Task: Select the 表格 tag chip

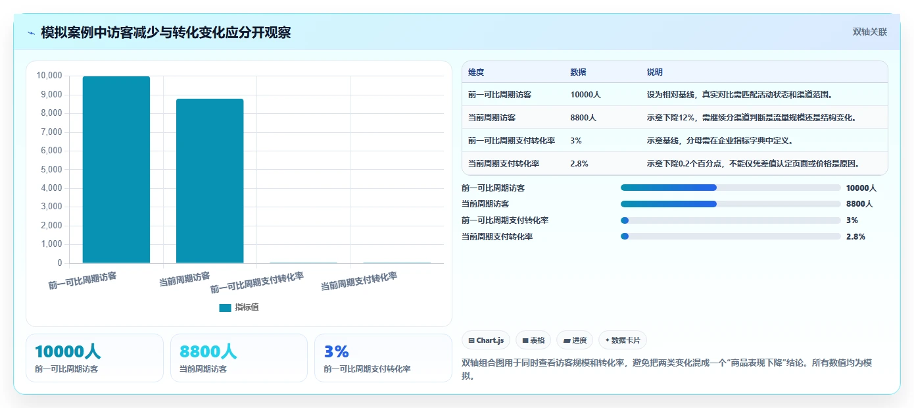Action: point(533,340)
